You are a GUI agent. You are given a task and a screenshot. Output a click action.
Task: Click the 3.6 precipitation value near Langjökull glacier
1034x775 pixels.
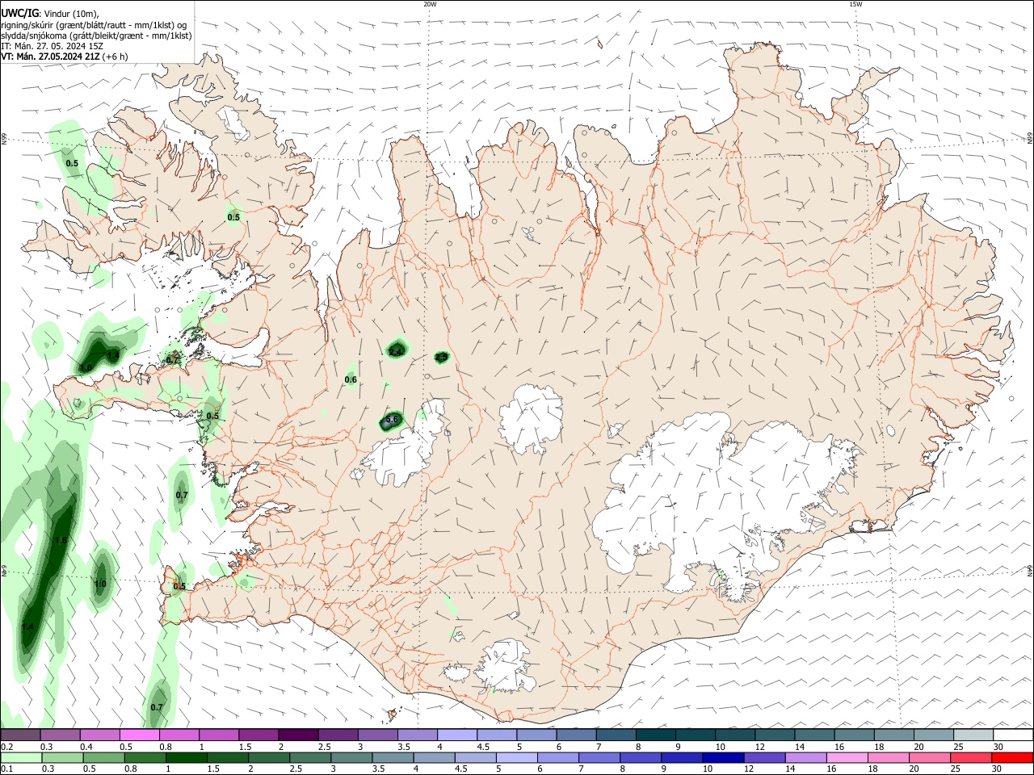click(x=393, y=420)
